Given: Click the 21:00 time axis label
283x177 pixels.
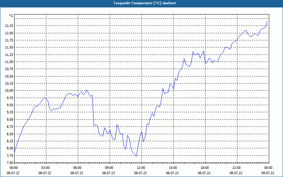Looking at the screenshot, I should click(x=237, y=168).
